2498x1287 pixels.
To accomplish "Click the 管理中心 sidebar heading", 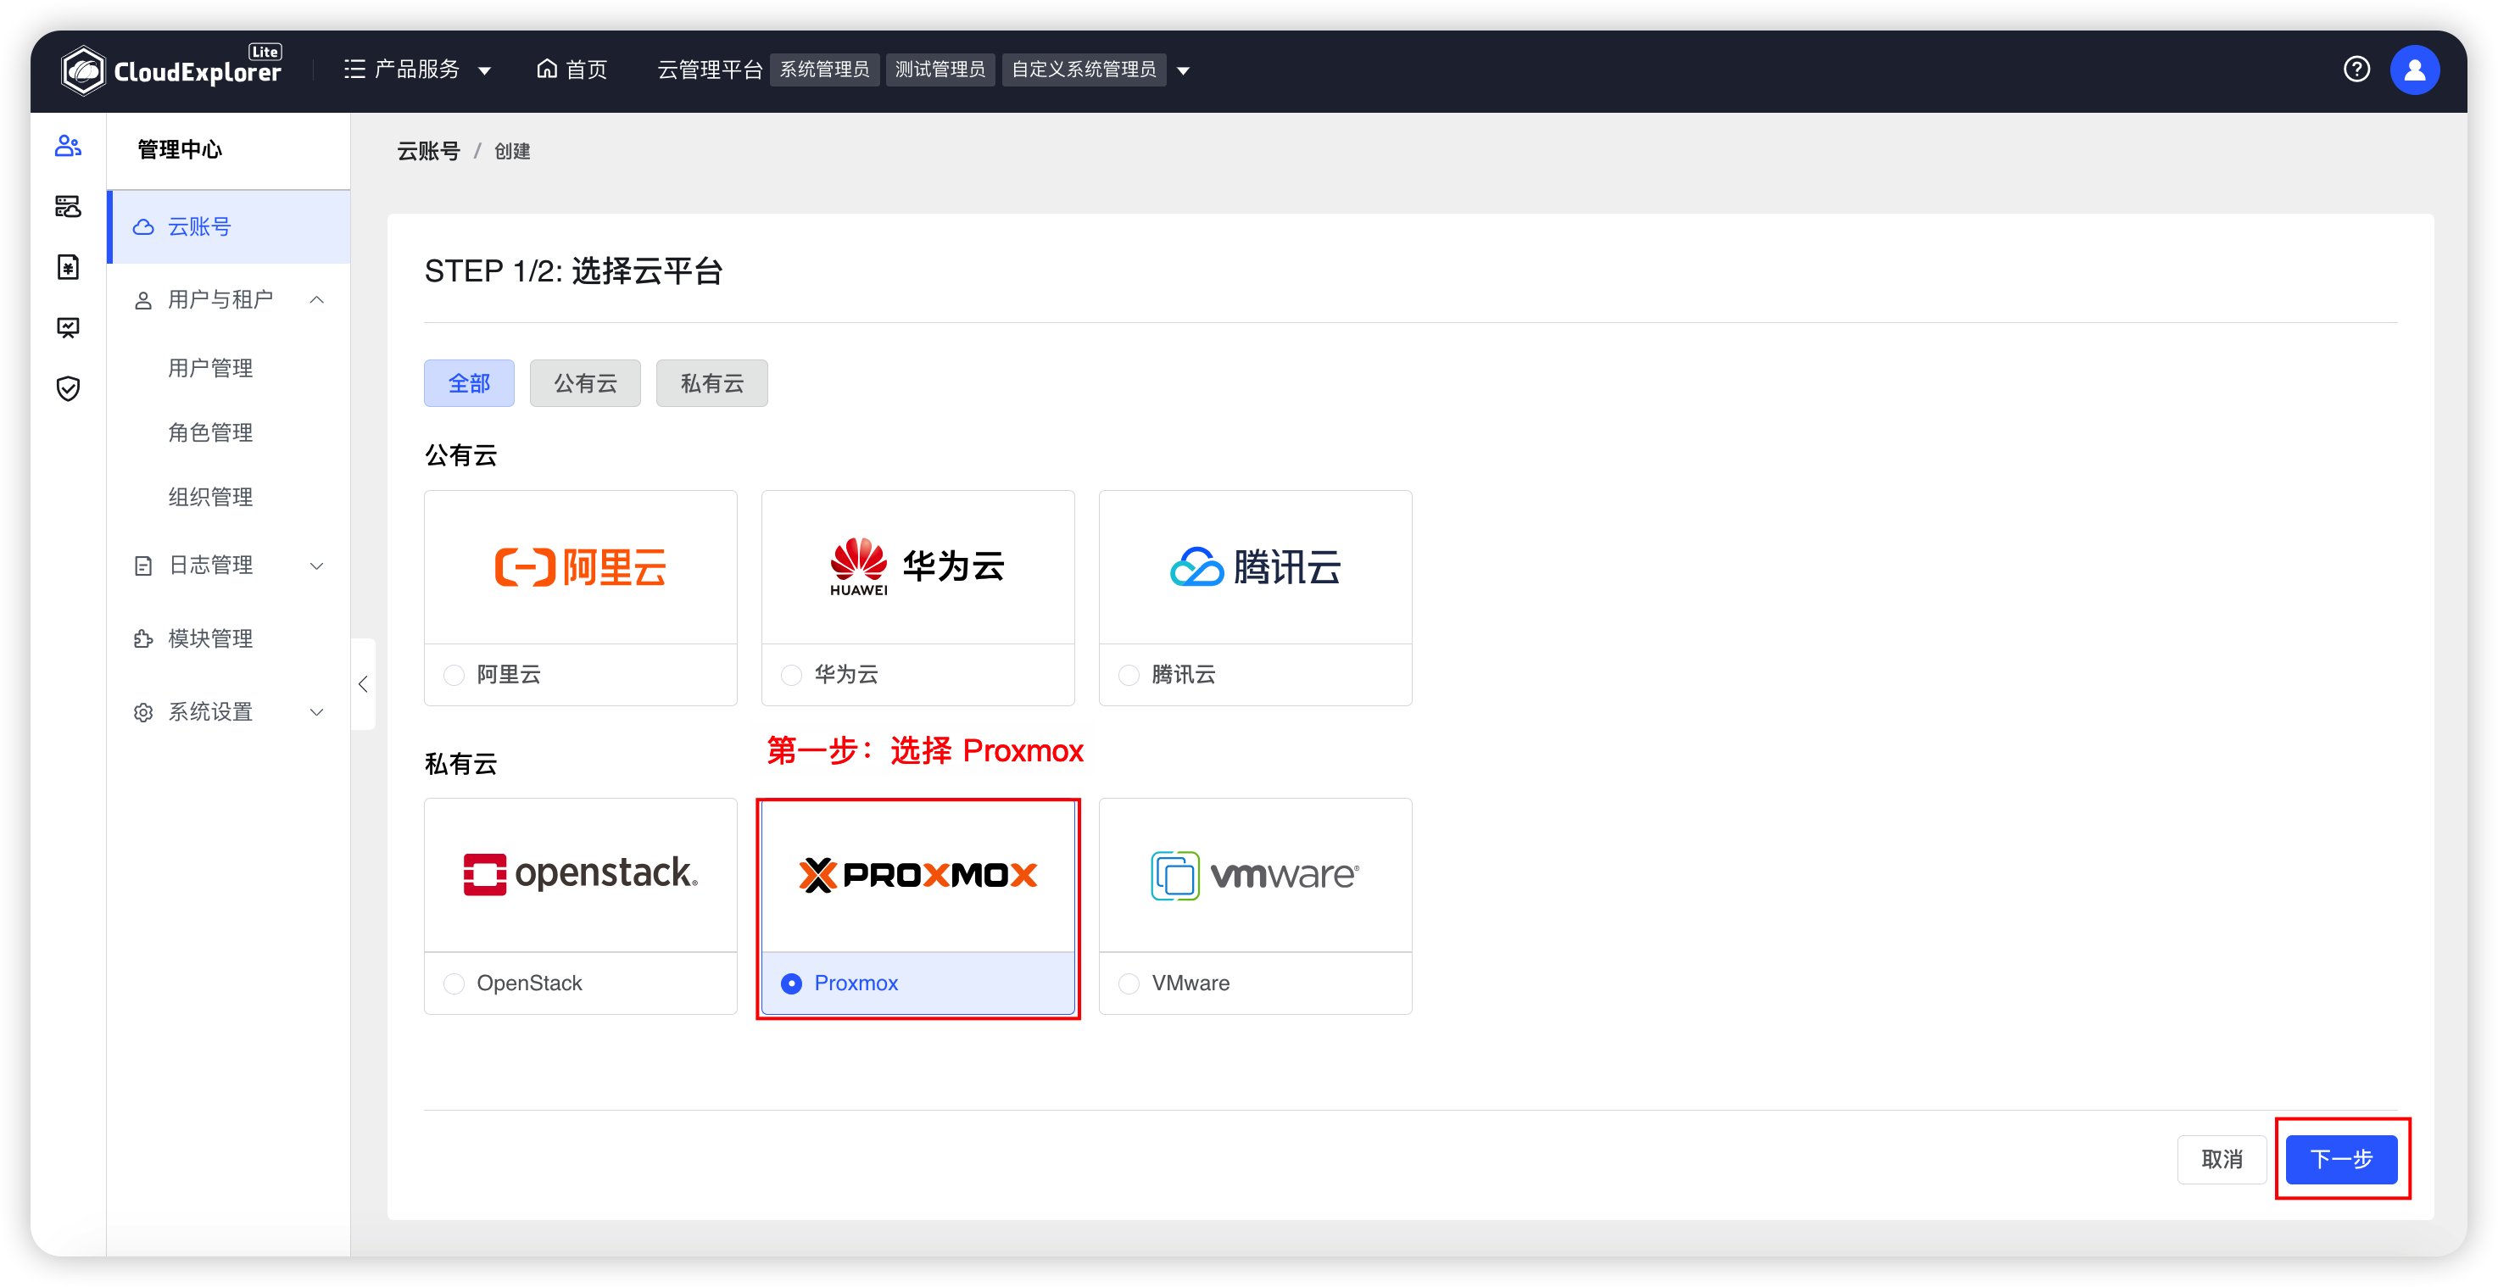I will click(x=180, y=149).
